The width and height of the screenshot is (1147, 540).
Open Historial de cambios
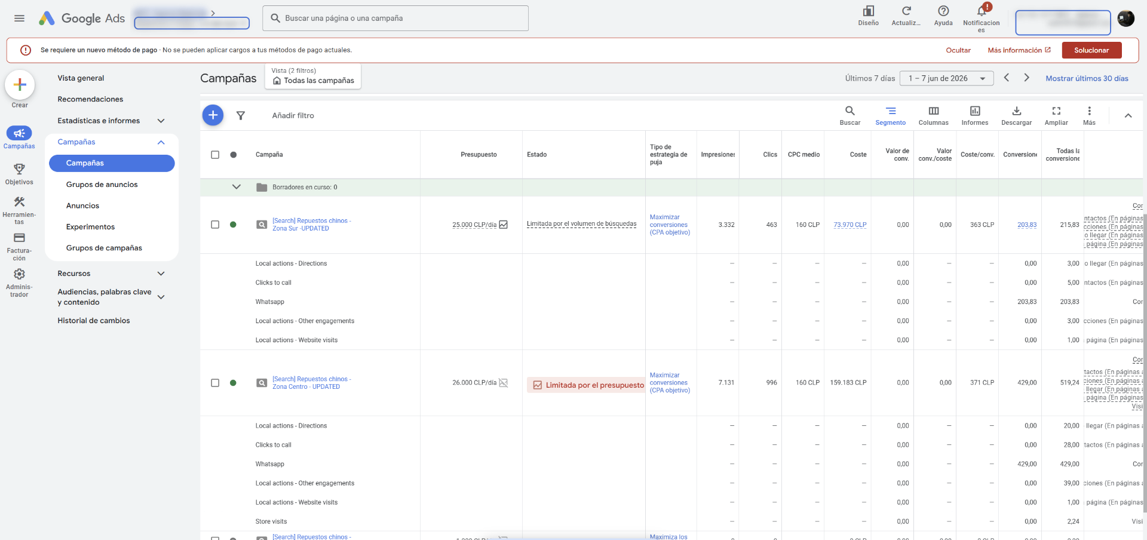click(x=94, y=321)
